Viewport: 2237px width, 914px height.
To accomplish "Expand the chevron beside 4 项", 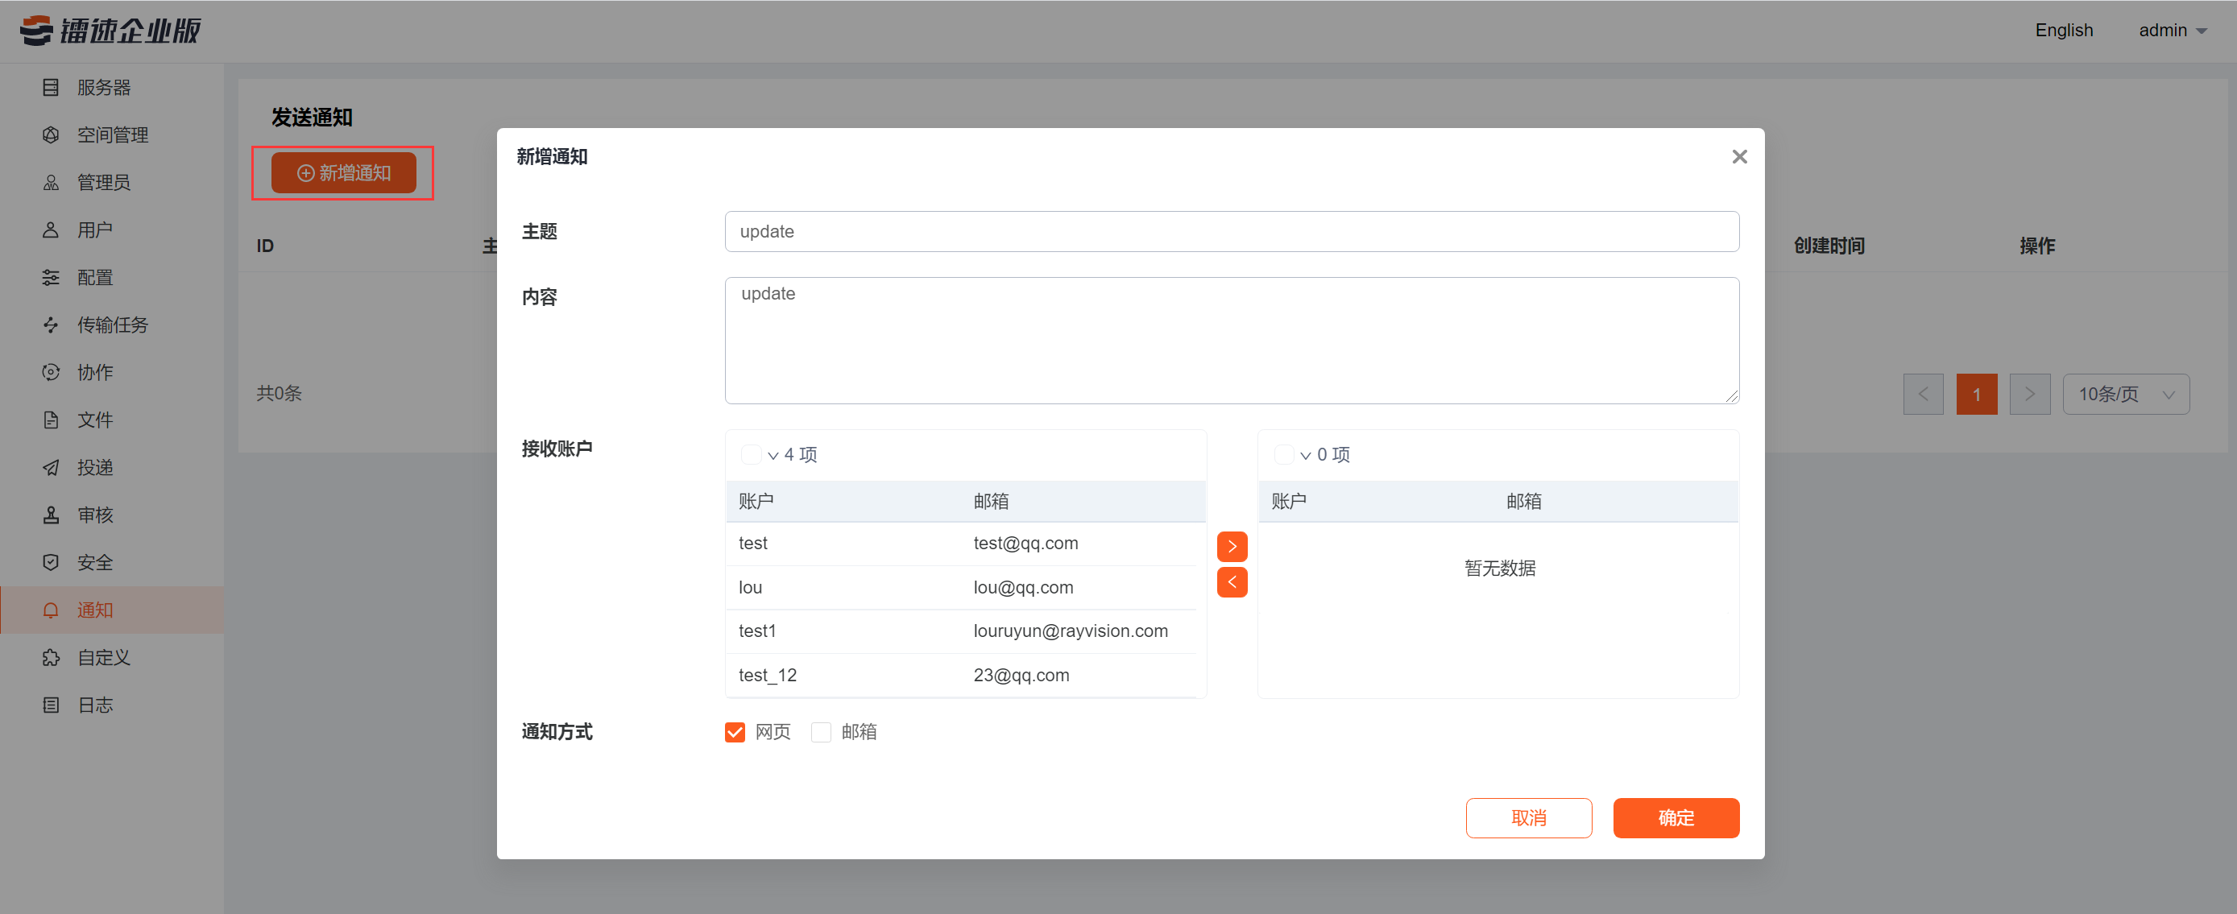I will 773,455.
